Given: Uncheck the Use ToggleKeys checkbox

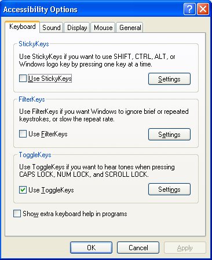Looking at the screenshot, I should pyautogui.click(x=23, y=190).
